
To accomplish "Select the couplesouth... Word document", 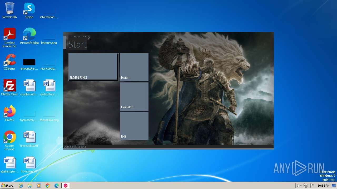I will click(x=29, y=88).
